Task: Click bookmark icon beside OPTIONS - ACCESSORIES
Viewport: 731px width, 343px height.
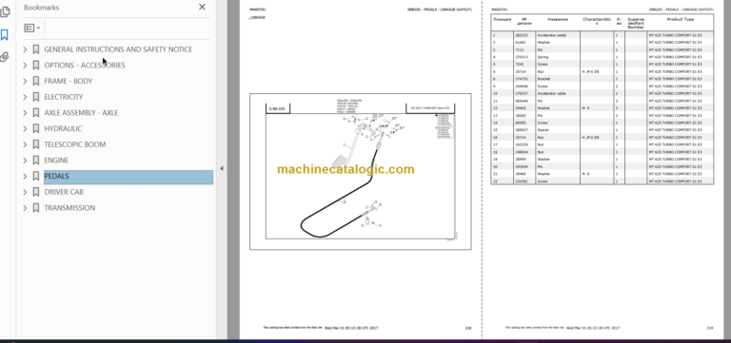Action: pos(36,66)
